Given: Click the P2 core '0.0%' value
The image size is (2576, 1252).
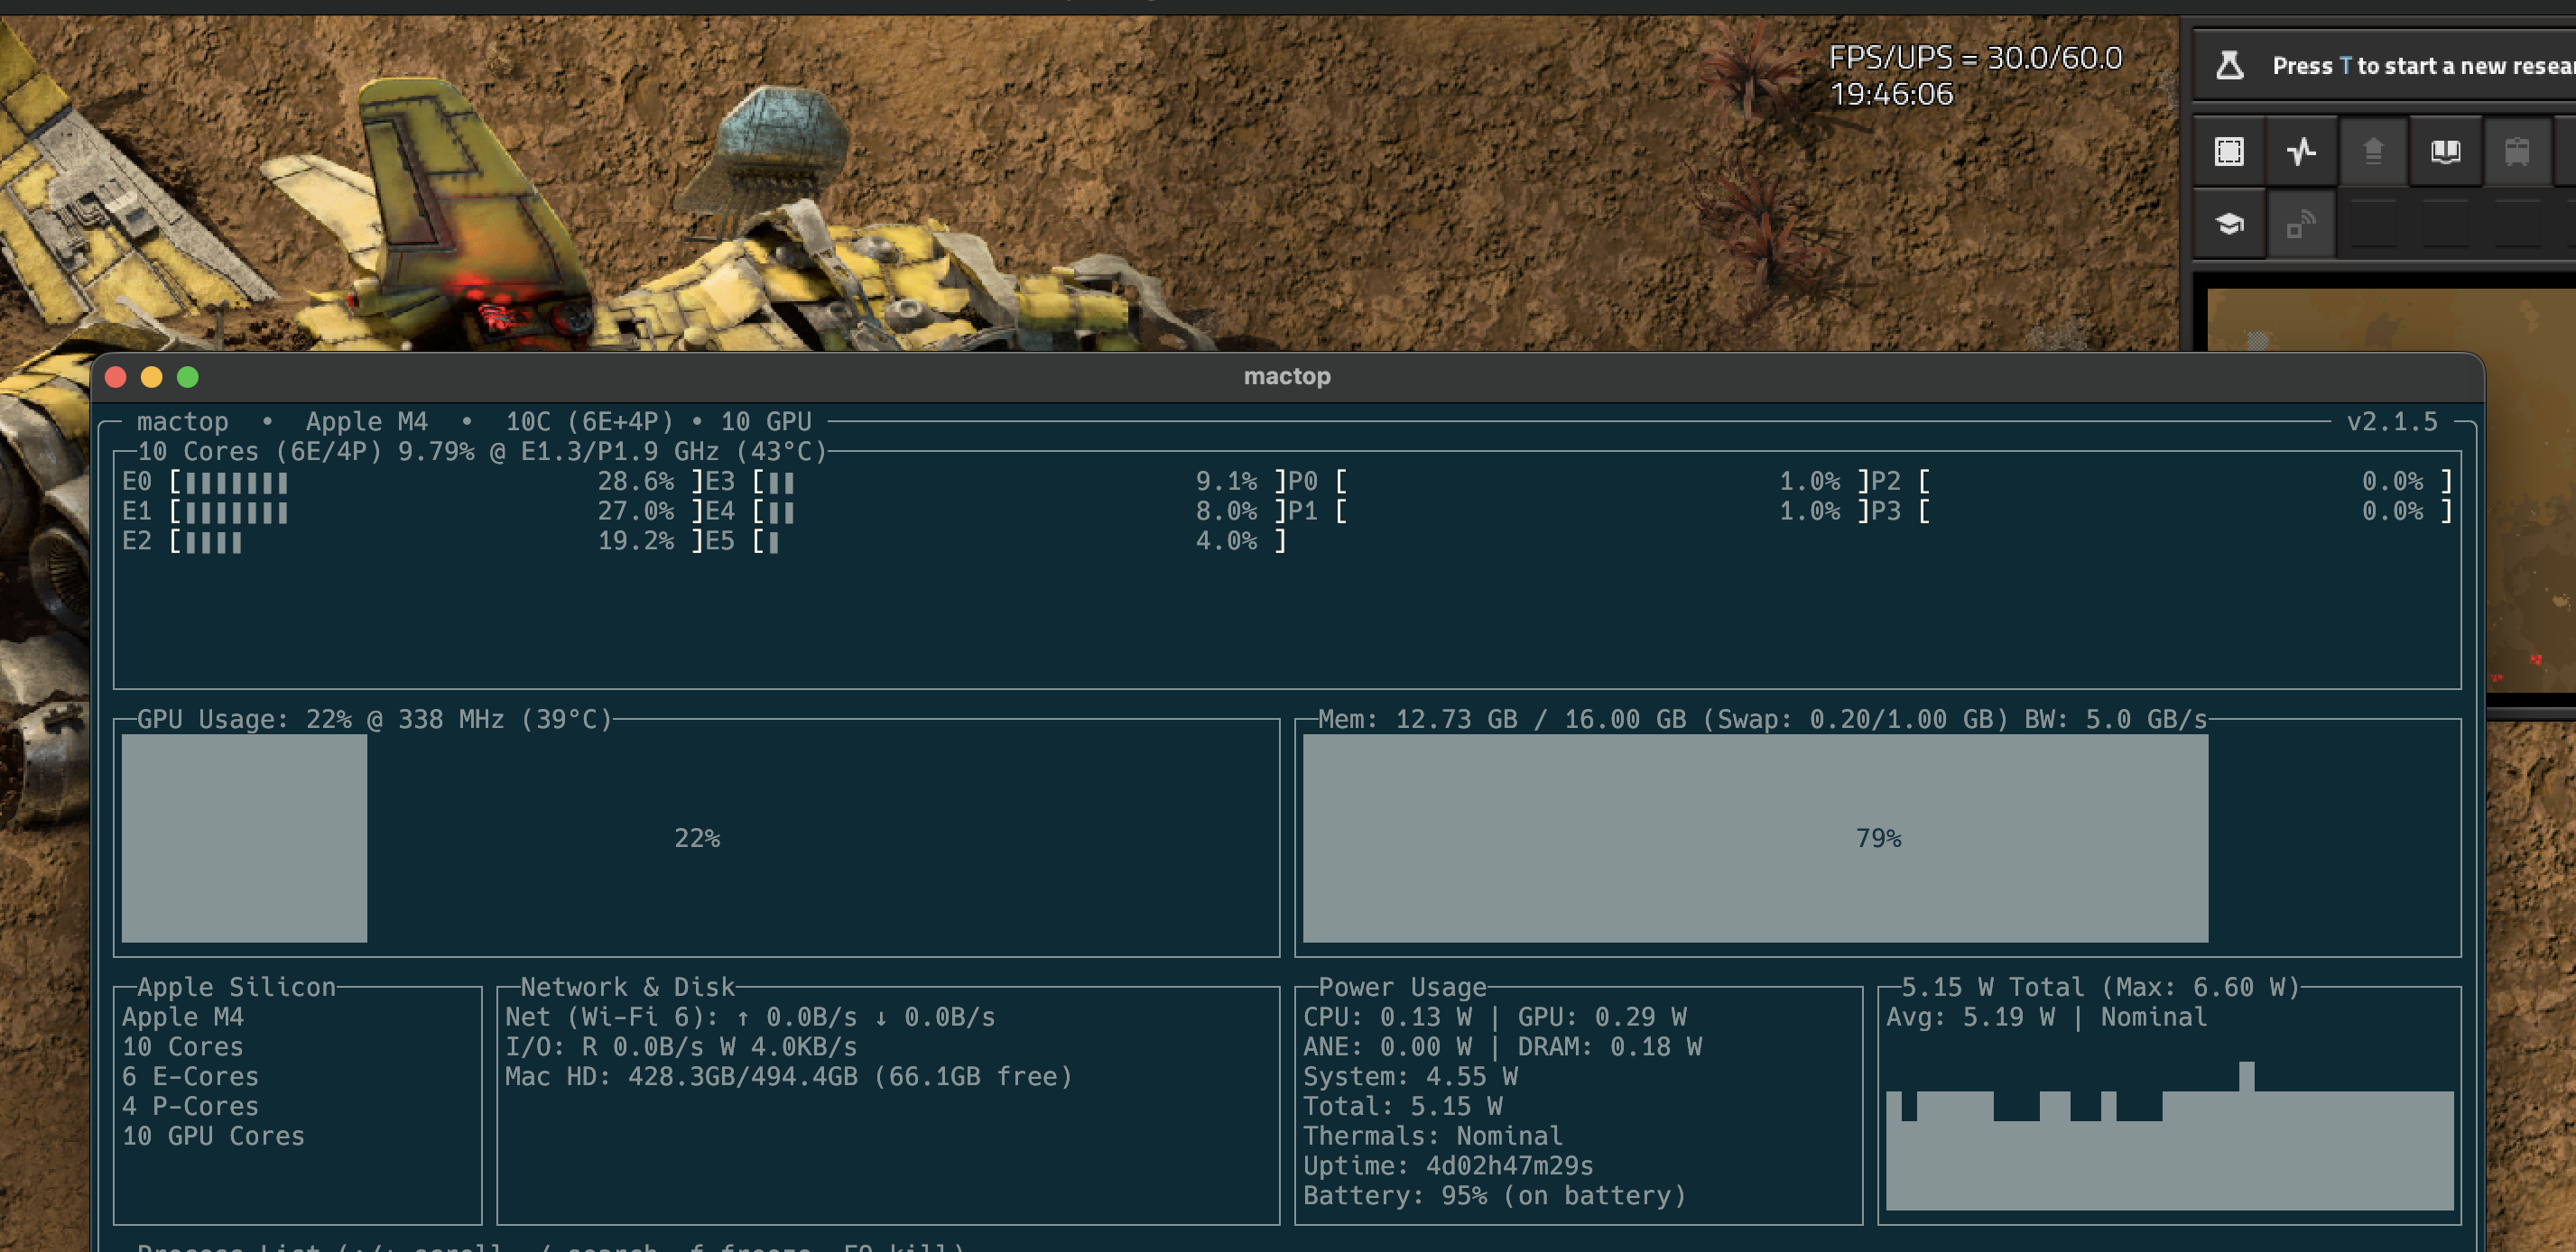Looking at the screenshot, I should pyautogui.click(x=2392, y=482).
